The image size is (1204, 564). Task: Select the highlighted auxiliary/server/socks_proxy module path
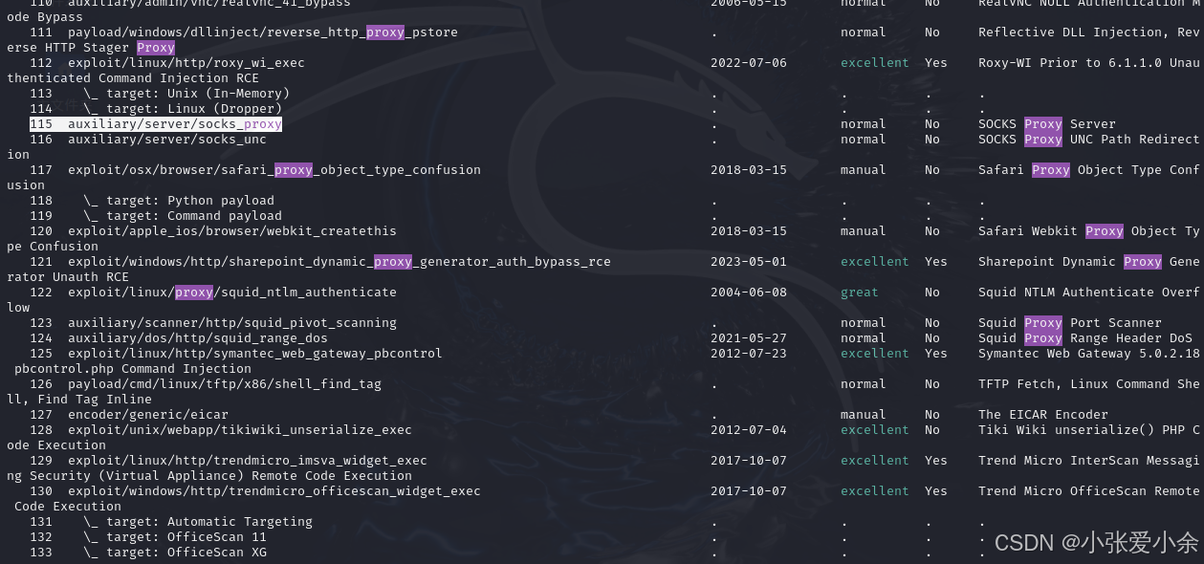[175, 124]
